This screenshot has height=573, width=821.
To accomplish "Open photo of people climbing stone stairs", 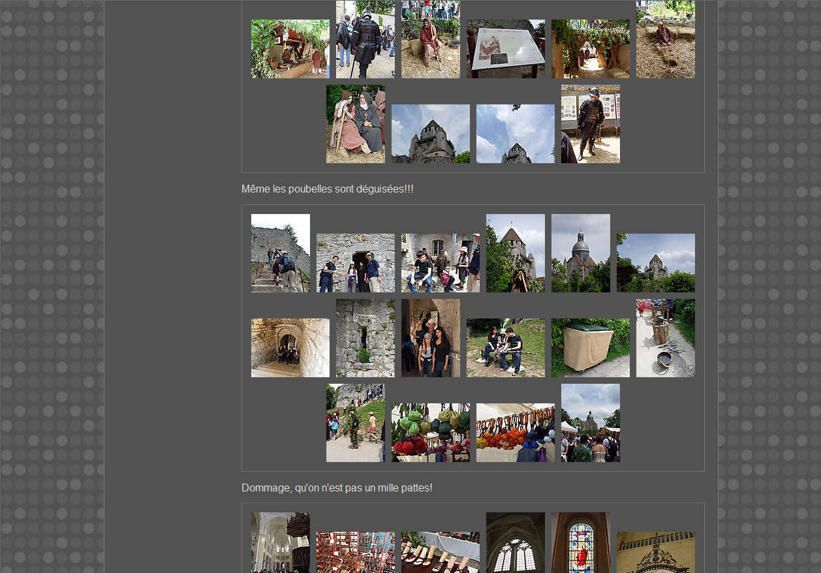I will [280, 253].
